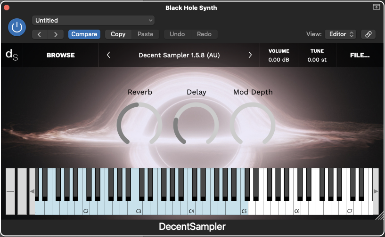The width and height of the screenshot is (385, 237).
Task: Go to previous preset with left arrow
Action: [x=40, y=34]
